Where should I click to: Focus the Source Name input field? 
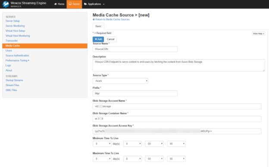click(x=135, y=49)
